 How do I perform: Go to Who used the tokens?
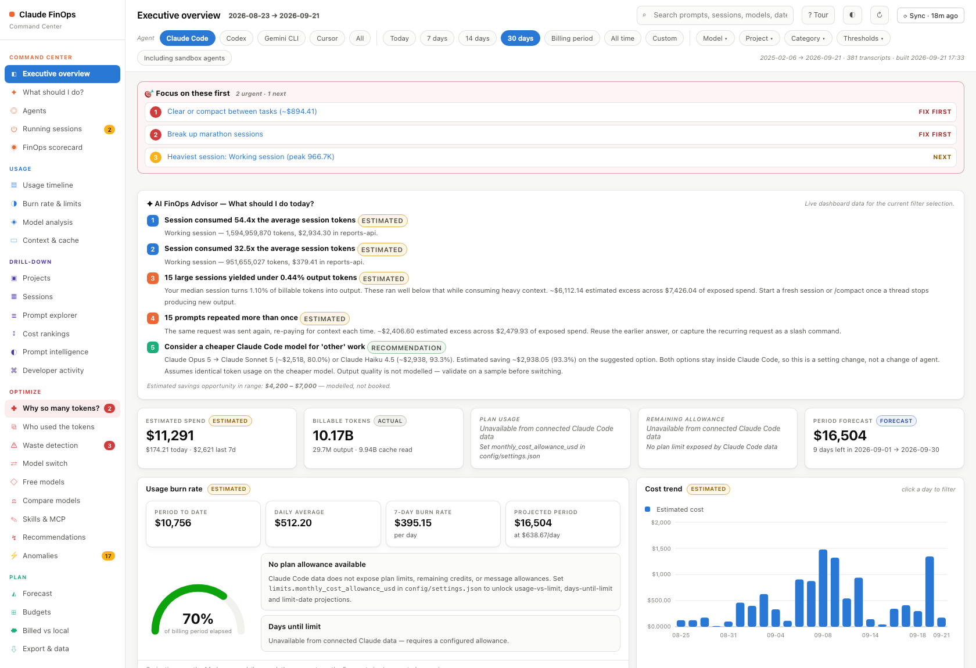[62, 427]
